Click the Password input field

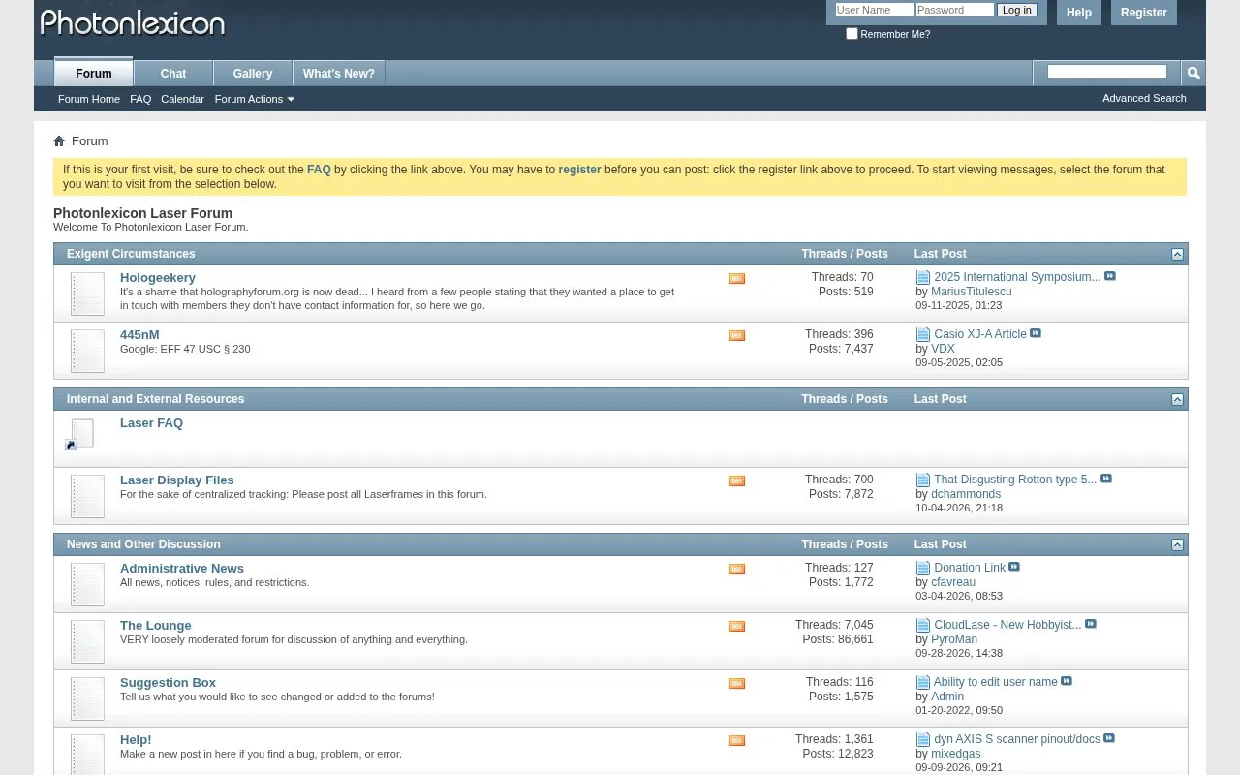[954, 10]
